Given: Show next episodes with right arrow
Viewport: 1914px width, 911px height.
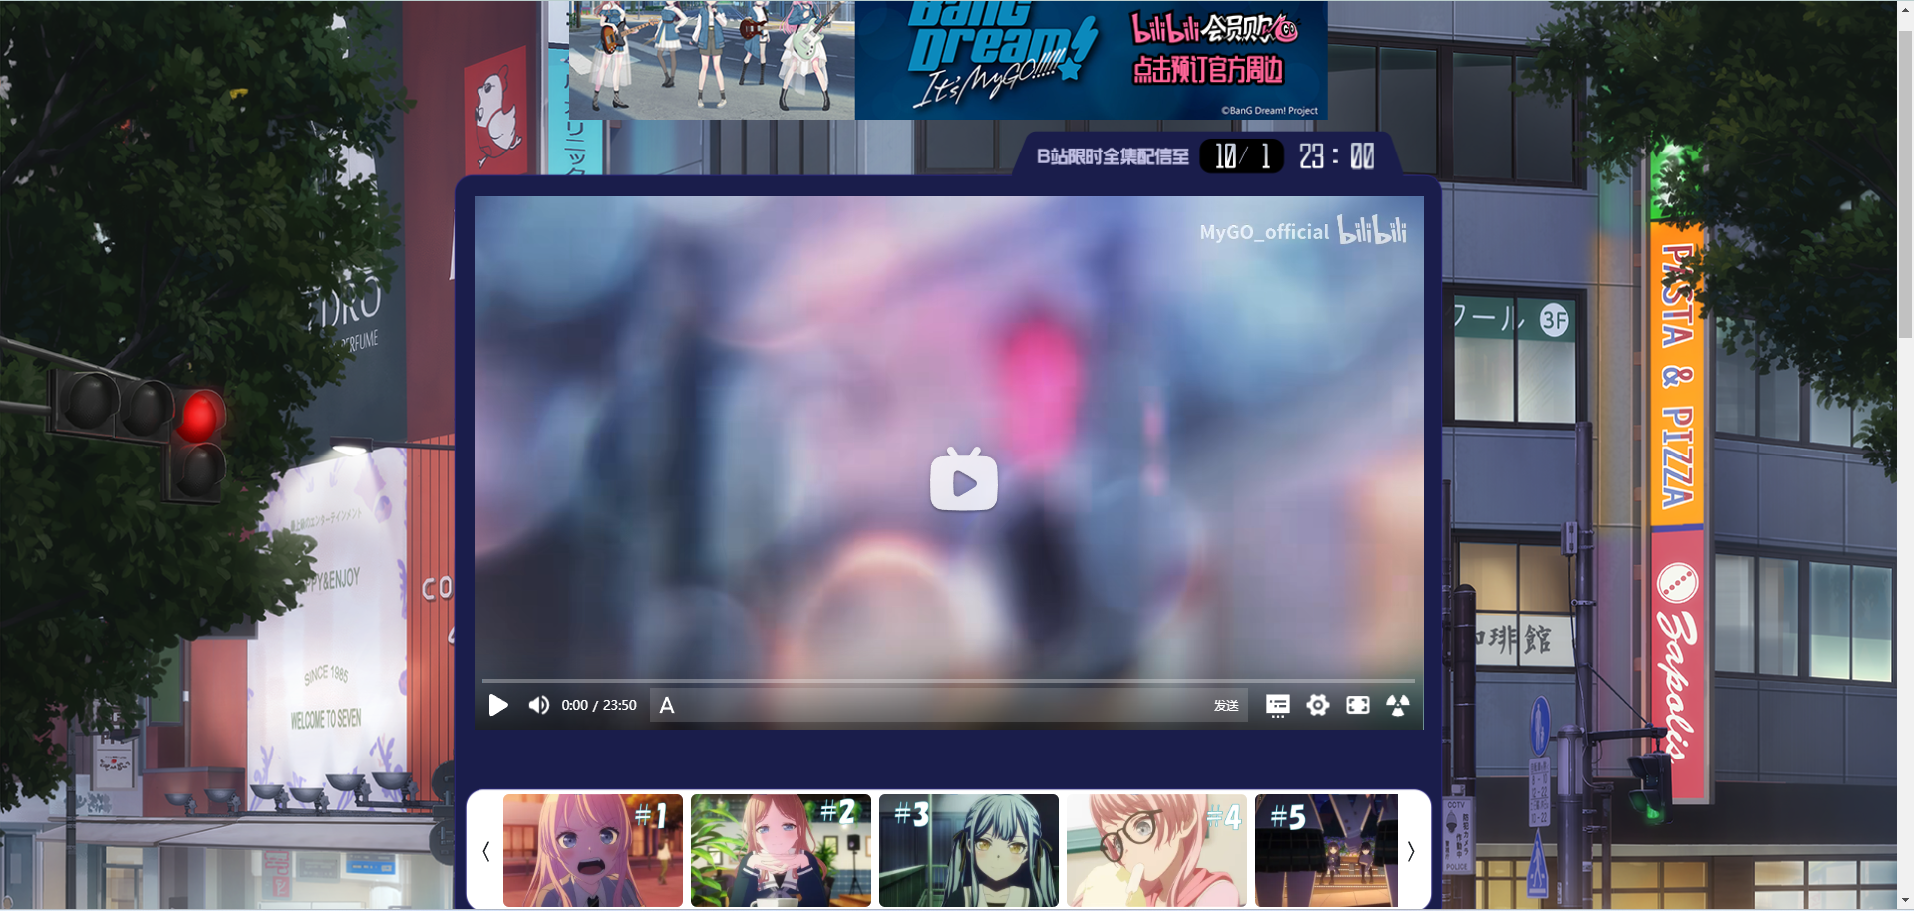Looking at the screenshot, I should 1411,851.
